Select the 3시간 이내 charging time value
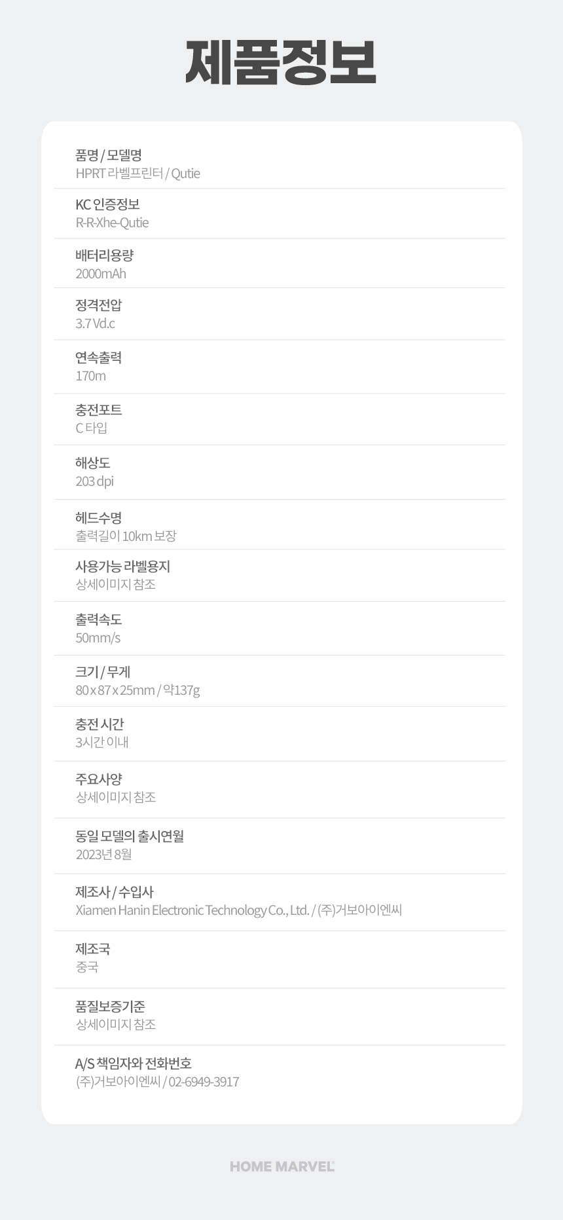Screen dimensions: 563x1220 [x=102, y=743]
